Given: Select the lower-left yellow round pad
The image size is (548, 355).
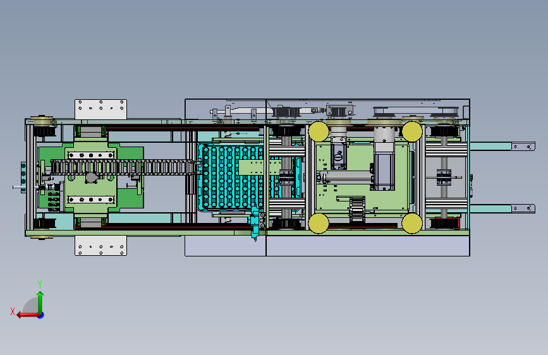Looking at the screenshot, I should click(319, 223).
